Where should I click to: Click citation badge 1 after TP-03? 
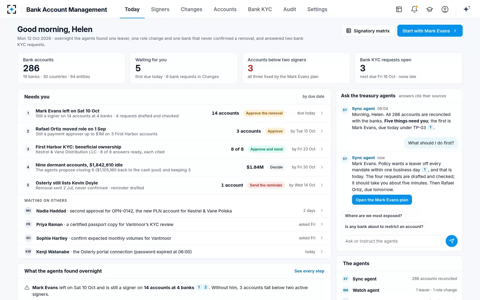tap(431, 127)
